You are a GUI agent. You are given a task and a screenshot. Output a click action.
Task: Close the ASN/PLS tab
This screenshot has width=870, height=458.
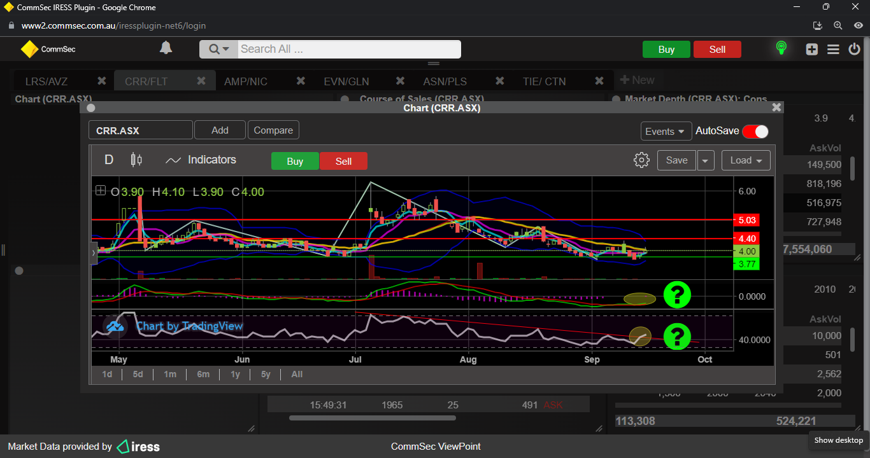point(500,81)
